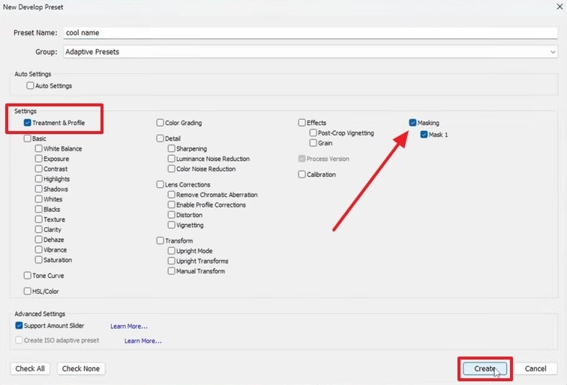Close the New Develop Preset window

pyautogui.click(x=559, y=7)
